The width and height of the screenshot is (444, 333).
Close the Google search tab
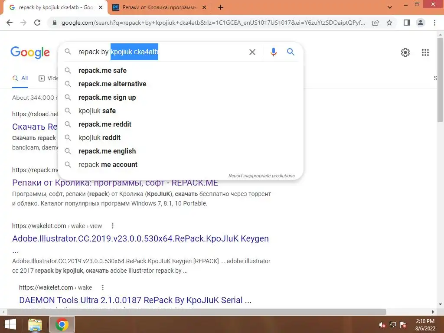(101, 8)
